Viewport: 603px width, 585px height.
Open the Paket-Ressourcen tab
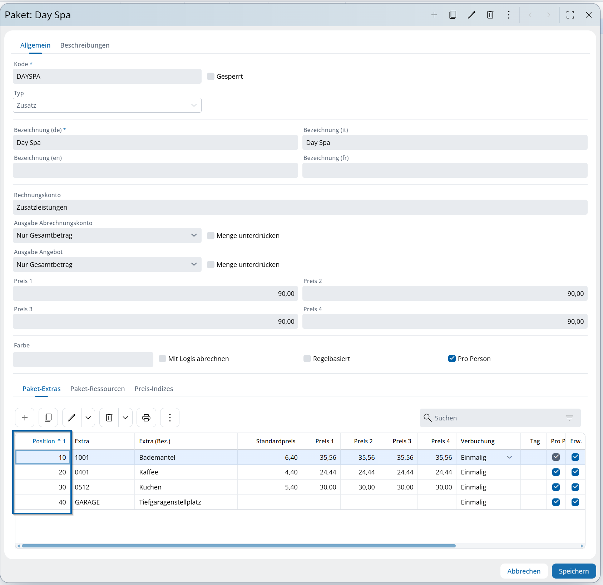(97, 389)
